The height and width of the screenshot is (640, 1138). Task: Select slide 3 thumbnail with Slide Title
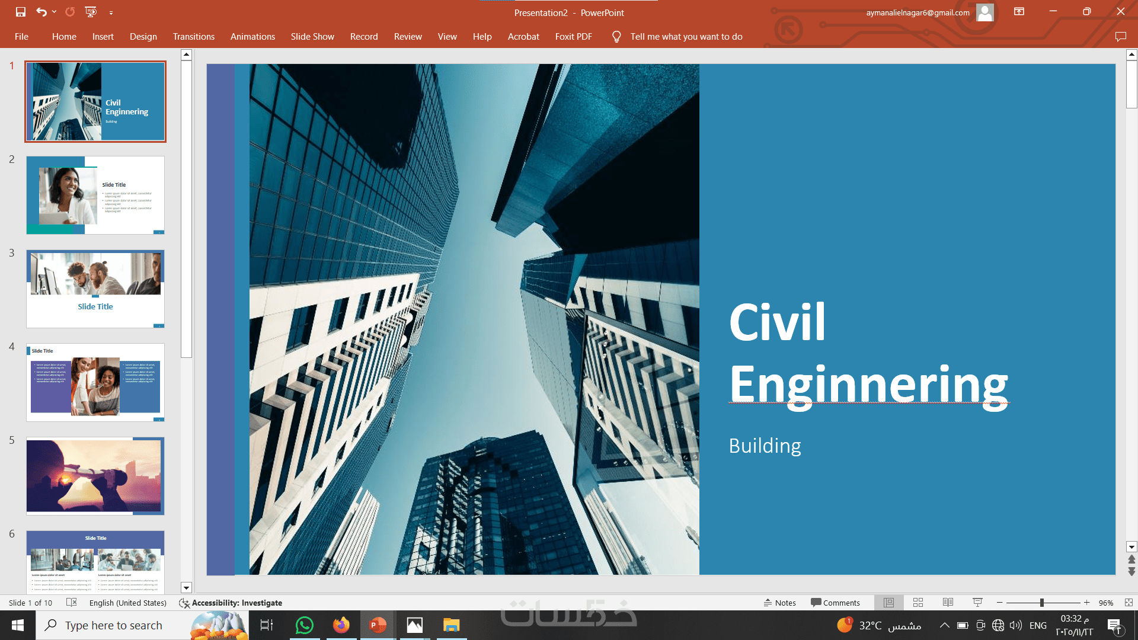[x=95, y=289]
